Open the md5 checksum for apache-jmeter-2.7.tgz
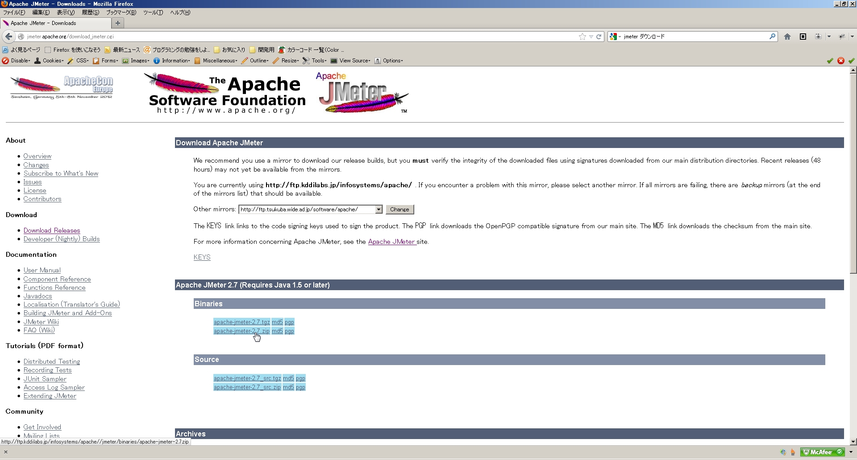Viewport: 857px width, 460px height. pyautogui.click(x=277, y=322)
